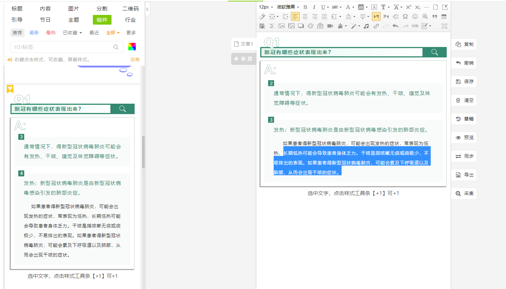Toggle left-to-right text direction
Screen dimensions: 506x289
point(376,16)
